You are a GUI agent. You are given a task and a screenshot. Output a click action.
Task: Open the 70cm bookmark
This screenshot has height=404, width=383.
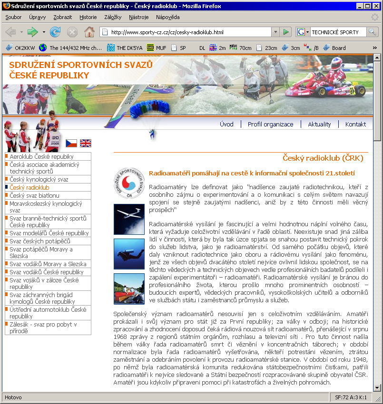[240, 48]
